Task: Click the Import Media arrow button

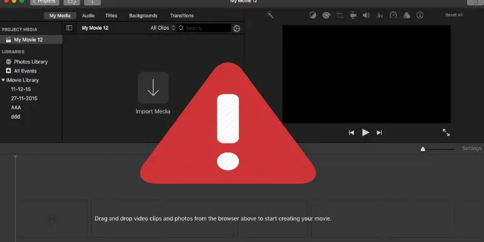Action: point(153,88)
